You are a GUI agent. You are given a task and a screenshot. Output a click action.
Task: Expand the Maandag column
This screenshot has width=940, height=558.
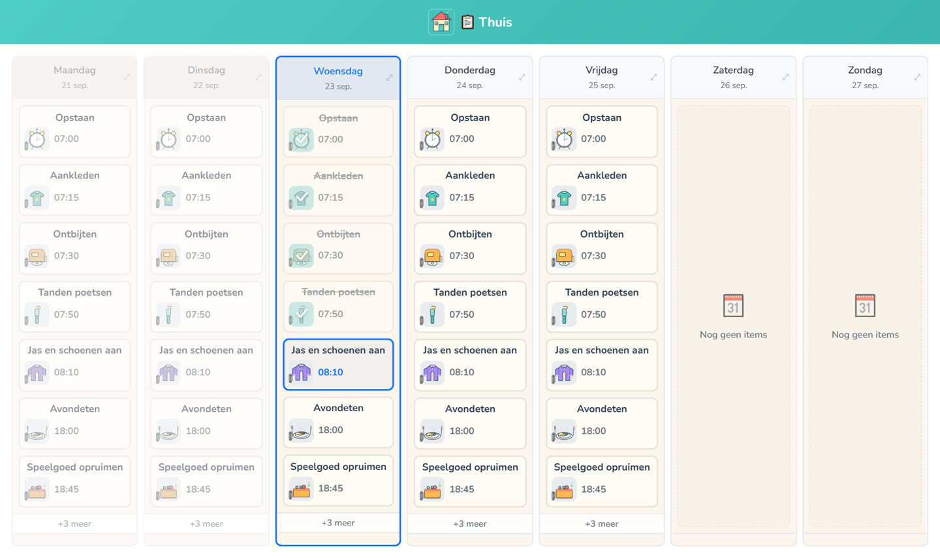(127, 77)
